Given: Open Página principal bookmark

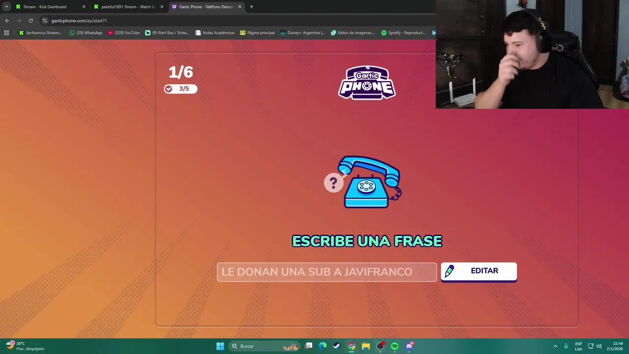Looking at the screenshot, I should coord(257,33).
